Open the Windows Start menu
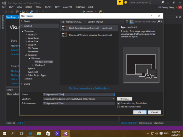Screen dimensions: 183x137 coord(4,134)
